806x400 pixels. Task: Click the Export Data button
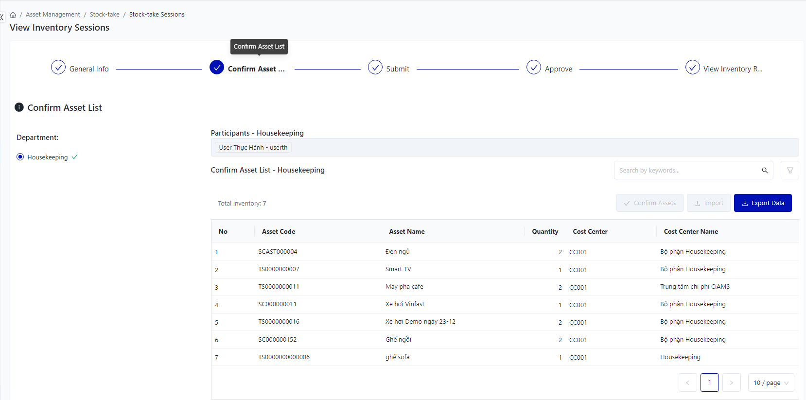click(x=763, y=203)
